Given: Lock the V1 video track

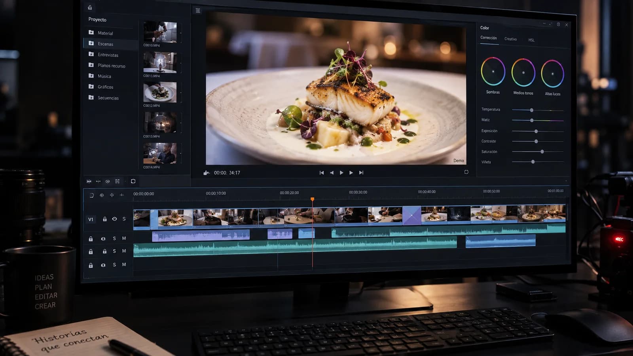Looking at the screenshot, I should [105, 219].
